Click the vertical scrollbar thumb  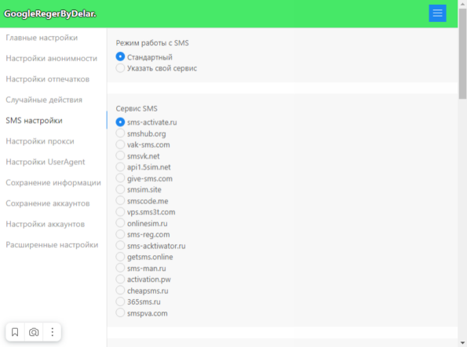pos(462,53)
